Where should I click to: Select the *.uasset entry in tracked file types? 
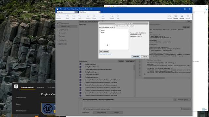[102, 30]
